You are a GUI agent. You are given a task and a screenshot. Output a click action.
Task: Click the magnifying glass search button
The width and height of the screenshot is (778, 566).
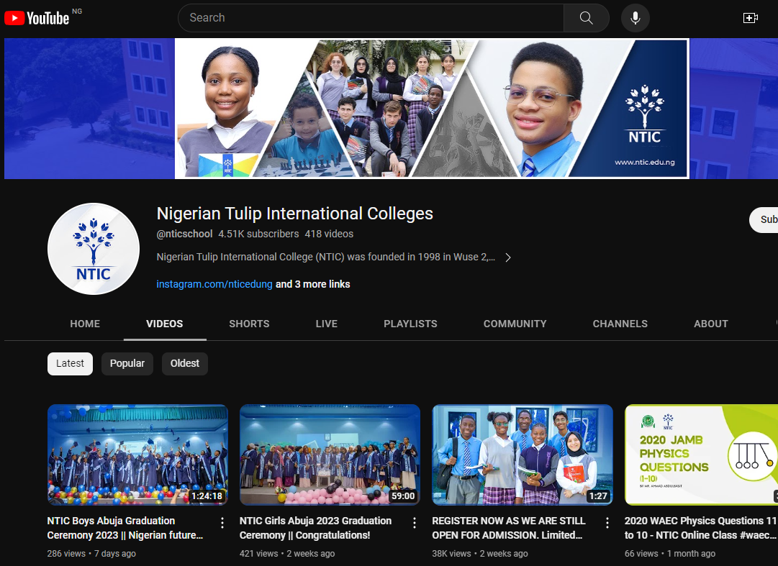(x=586, y=18)
